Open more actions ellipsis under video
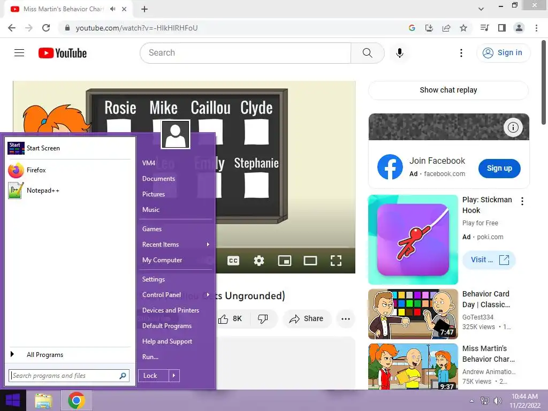Image resolution: width=548 pixels, height=411 pixels. pyautogui.click(x=346, y=319)
